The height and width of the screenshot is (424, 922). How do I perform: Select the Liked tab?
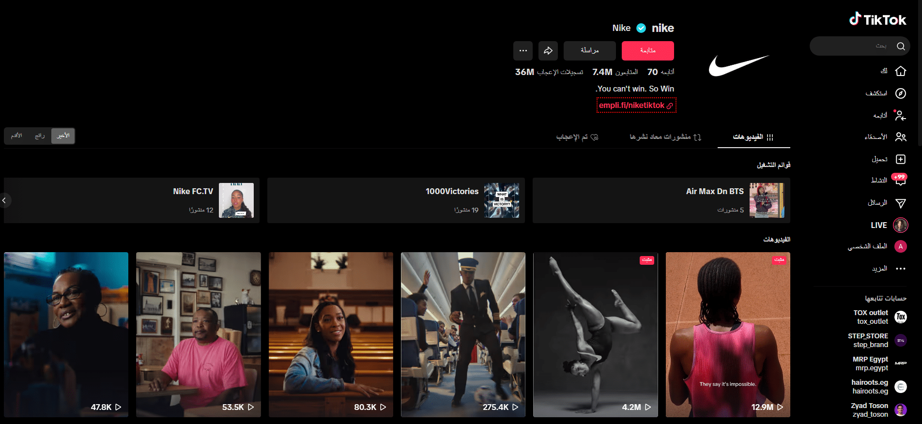577,137
